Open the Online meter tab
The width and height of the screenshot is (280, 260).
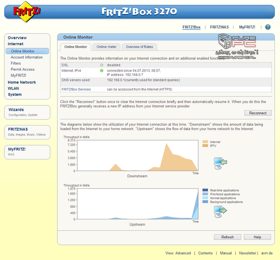point(106,47)
